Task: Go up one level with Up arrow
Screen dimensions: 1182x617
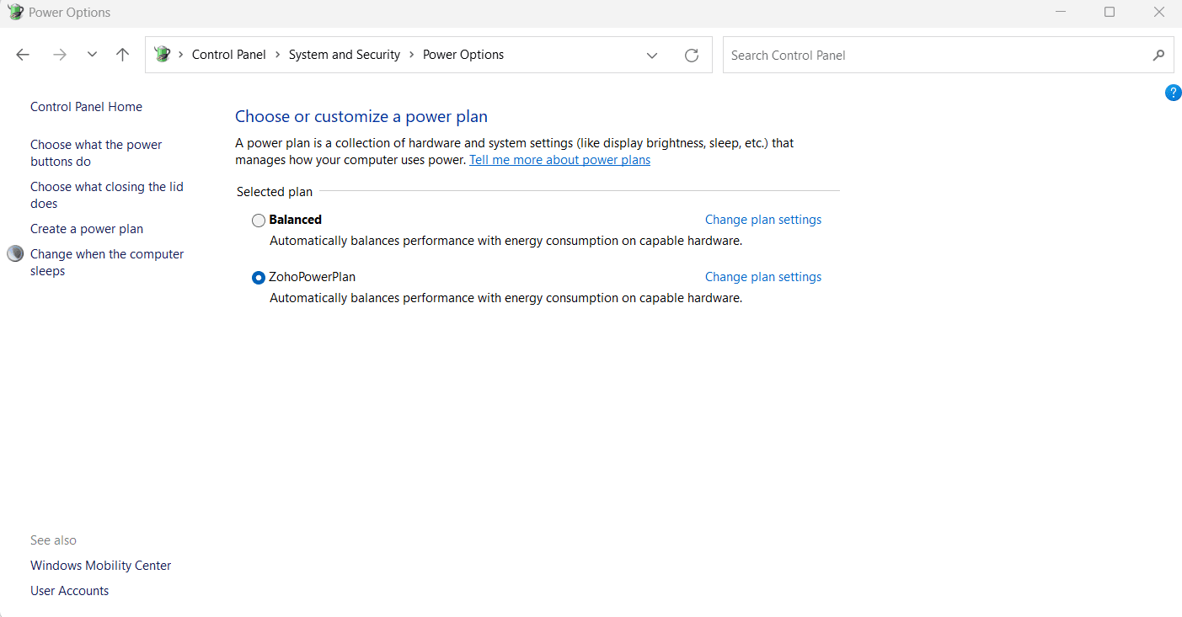Action: tap(123, 55)
